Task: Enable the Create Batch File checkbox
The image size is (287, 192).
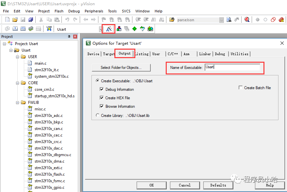Action: tap(241, 88)
